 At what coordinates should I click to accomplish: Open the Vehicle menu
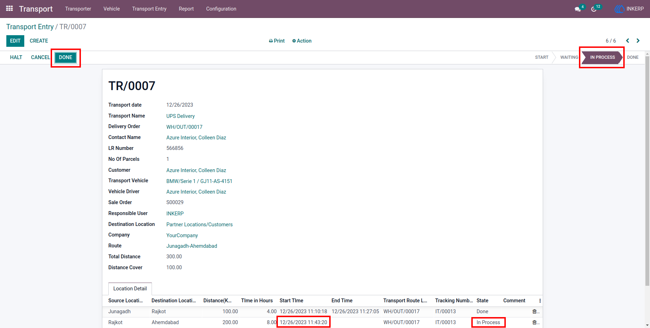point(111,9)
